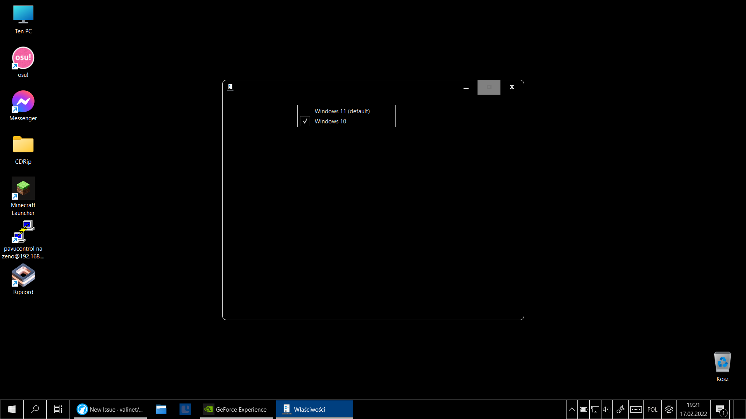The height and width of the screenshot is (419, 746).
Task: Click the settings gear in tray
Action: coord(669,409)
